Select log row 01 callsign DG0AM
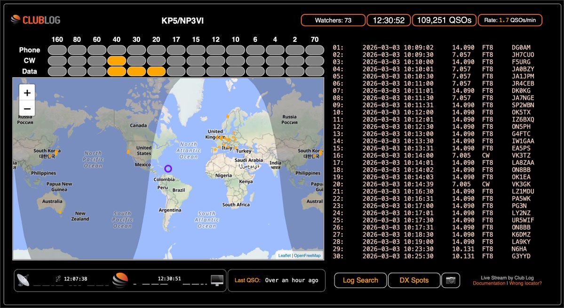This screenshot has height=308, width=564. coord(521,47)
